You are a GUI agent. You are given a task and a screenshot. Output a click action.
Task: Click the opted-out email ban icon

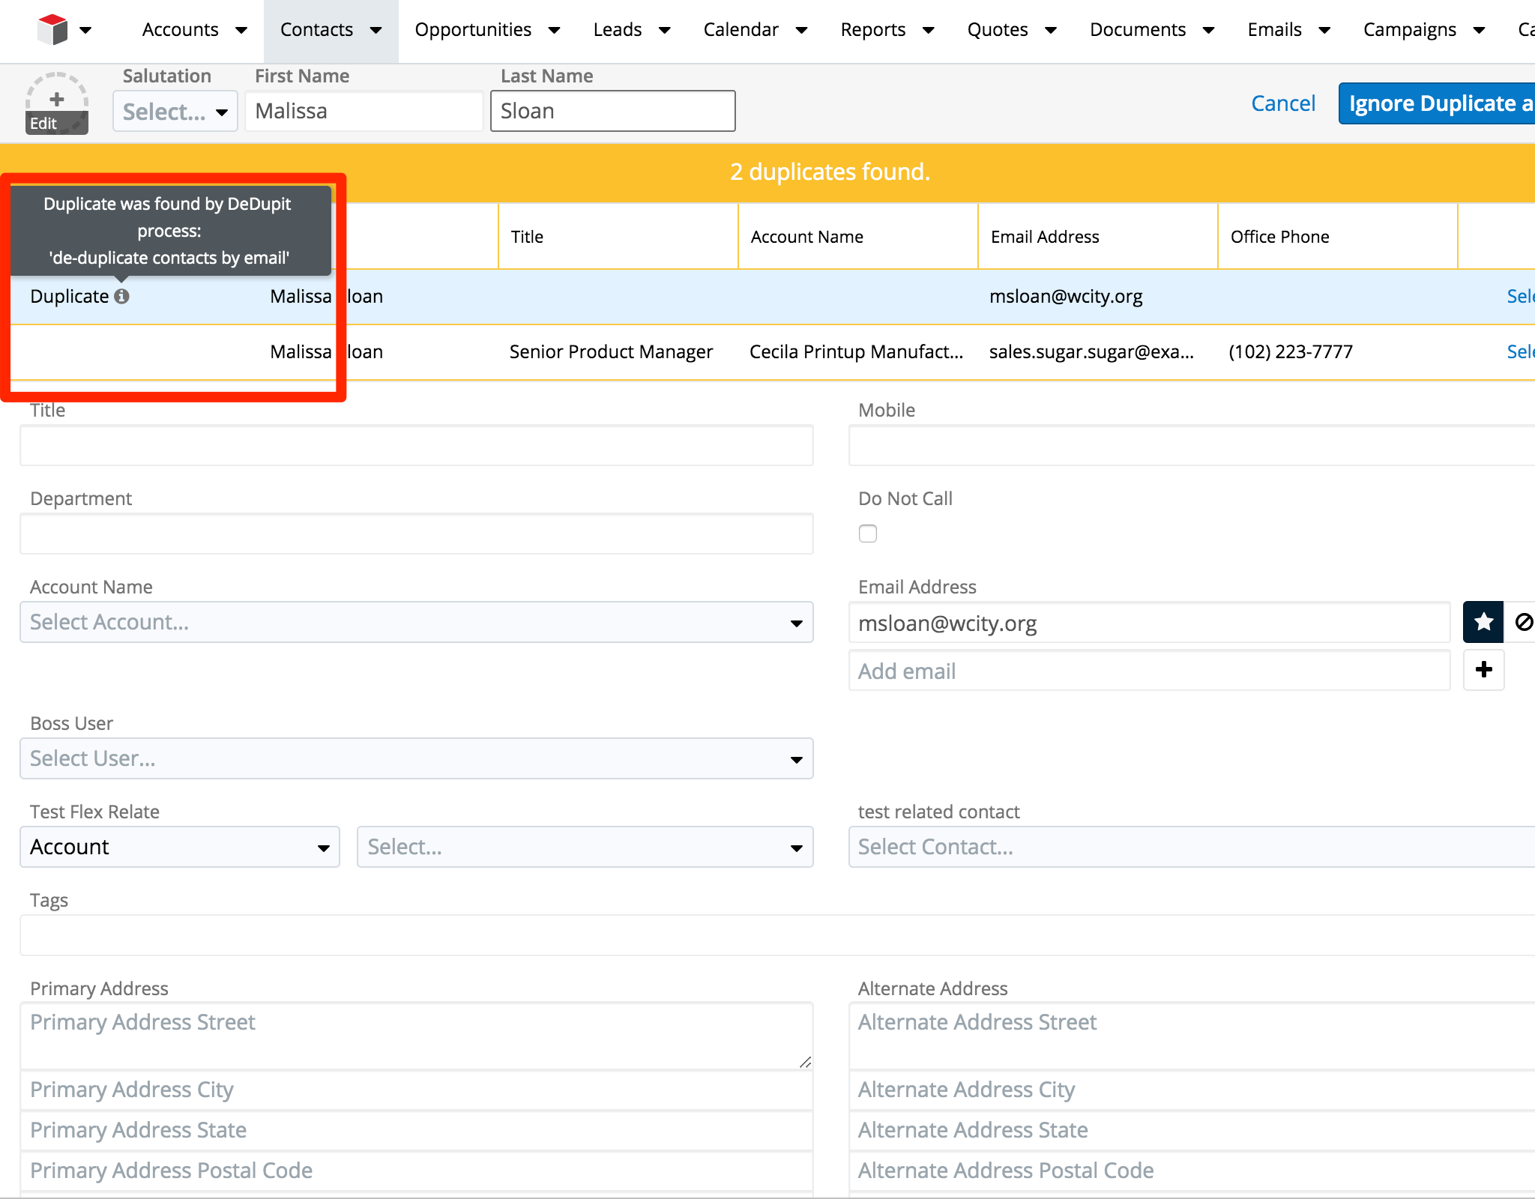(x=1523, y=622)
